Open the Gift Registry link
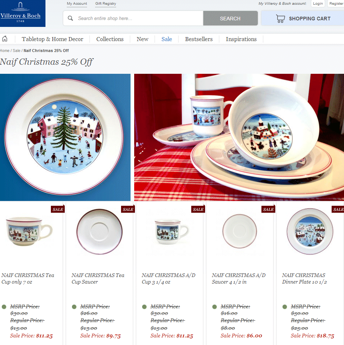The height and width of the screenshot is (345, 344). tap(106, 4)
